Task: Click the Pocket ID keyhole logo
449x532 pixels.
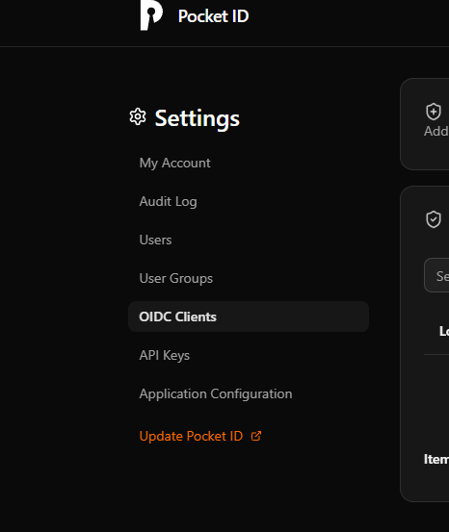Action: pos(151,15)
